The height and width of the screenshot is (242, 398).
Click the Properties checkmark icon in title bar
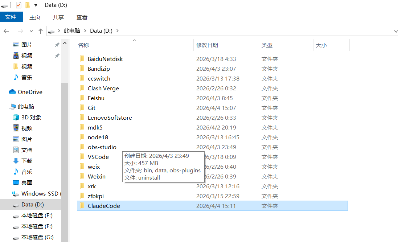point(18,5)
